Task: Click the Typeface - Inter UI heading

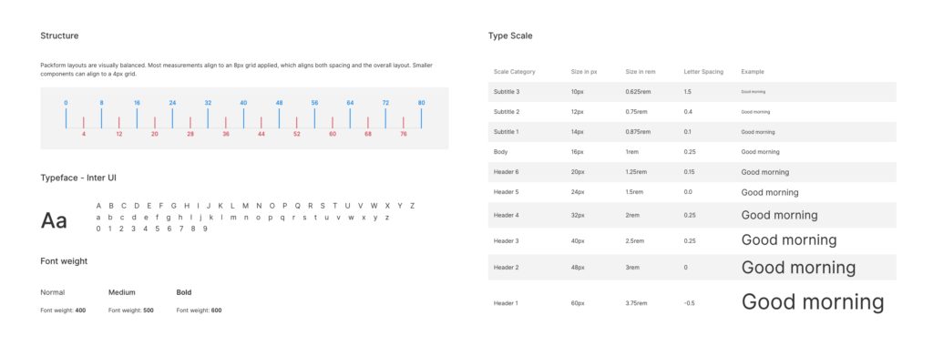Action: (x=81, y=178)
